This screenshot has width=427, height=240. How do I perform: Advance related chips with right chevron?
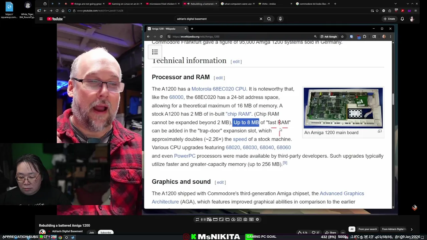click(411, 229)
